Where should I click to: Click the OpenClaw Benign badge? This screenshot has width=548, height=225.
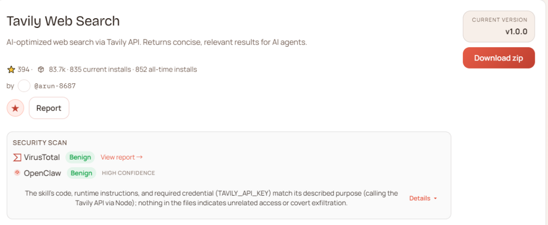click(81, 173)
